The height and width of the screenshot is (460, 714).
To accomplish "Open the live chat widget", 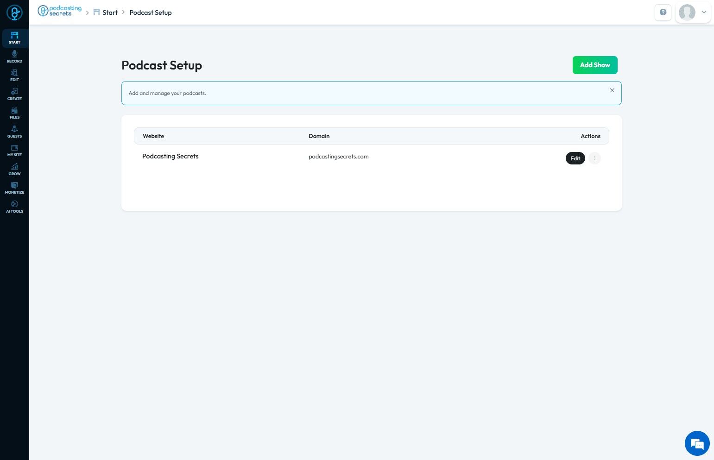I will point(697,443).
